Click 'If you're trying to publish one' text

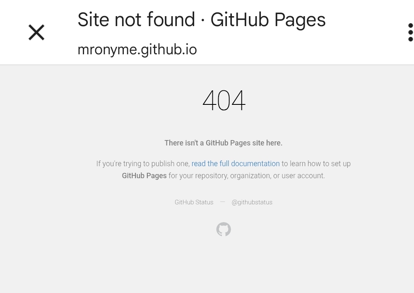pos(143,164)
